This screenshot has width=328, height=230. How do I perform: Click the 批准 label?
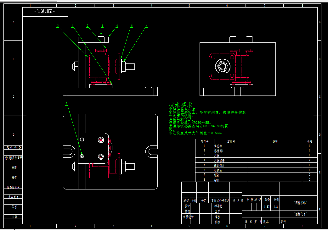[218, 222]
